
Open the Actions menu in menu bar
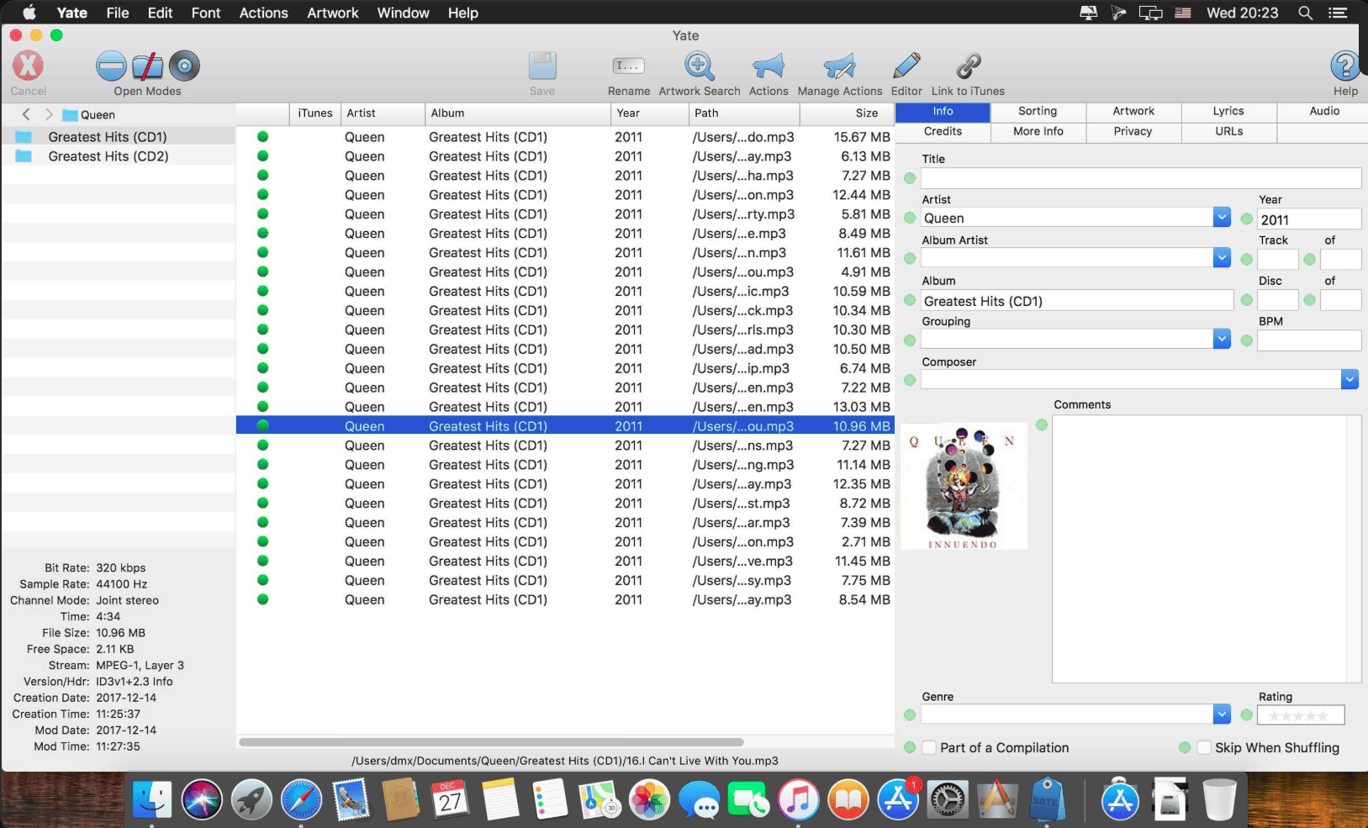pos(263,13)
